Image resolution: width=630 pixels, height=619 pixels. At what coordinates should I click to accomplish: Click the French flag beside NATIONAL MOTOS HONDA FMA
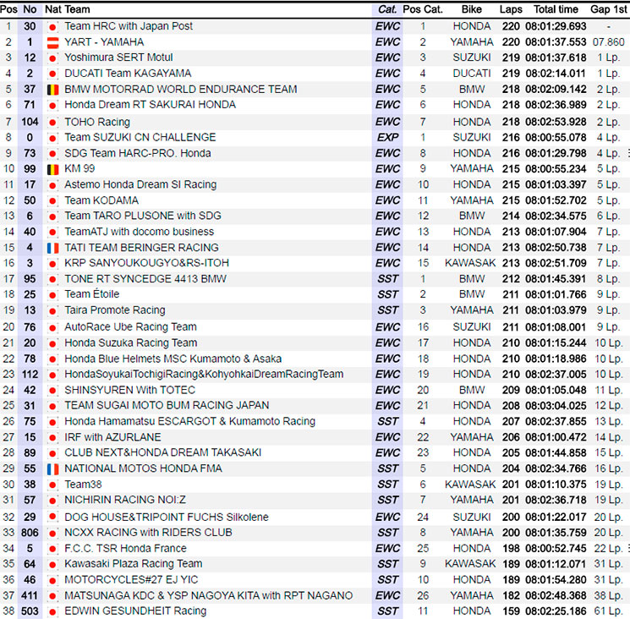[x=52, y=469]
